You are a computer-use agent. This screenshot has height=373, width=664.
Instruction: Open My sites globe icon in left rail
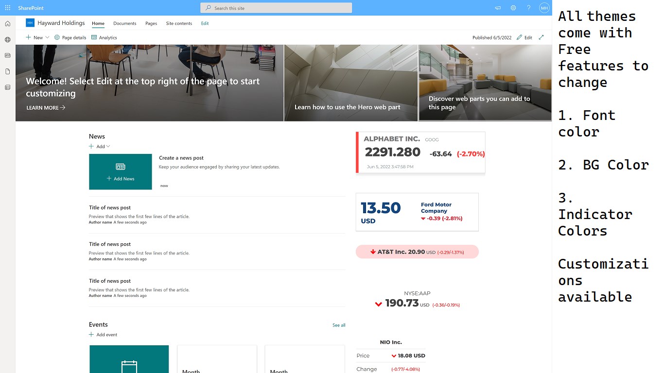pos(8,40)
